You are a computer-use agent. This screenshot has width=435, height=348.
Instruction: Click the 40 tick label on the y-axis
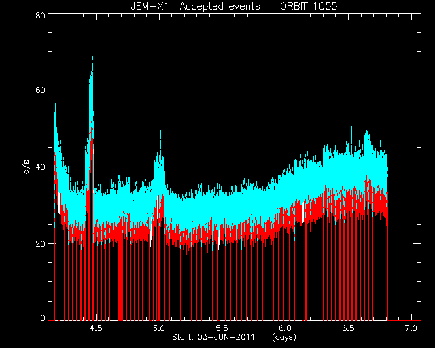point(40,167)
